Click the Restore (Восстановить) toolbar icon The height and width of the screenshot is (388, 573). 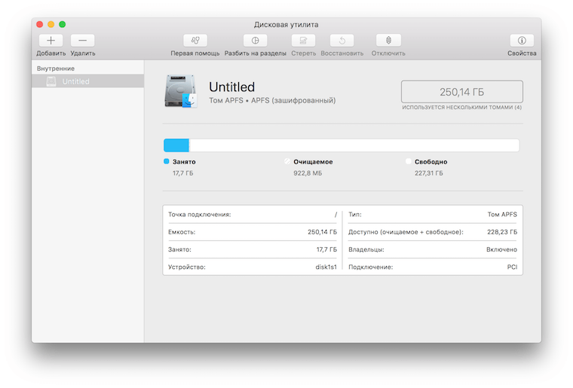(x=342, y=41)
